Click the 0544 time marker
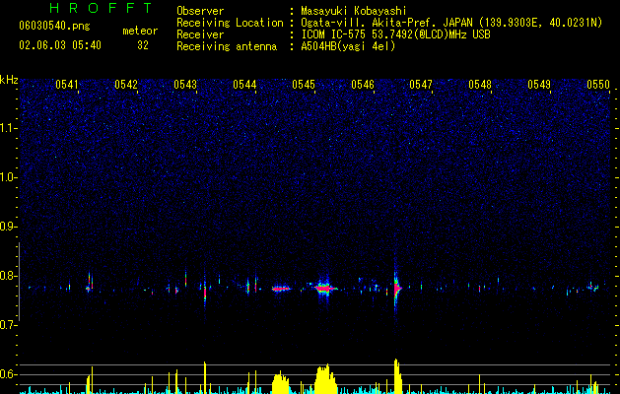The image size is (620, 394). tap(244, 85)
